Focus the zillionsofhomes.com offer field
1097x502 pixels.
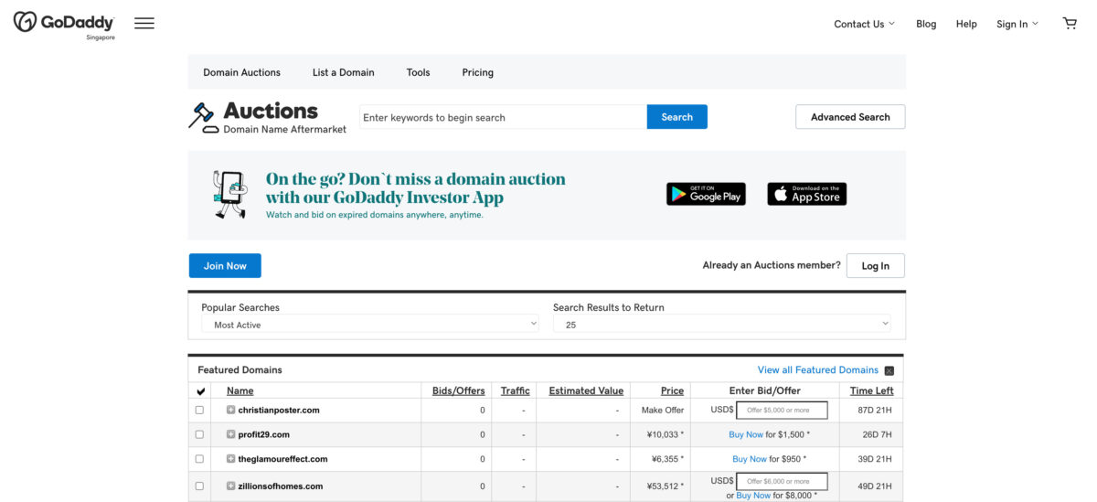pyautogui.click(x=782, y=481)
